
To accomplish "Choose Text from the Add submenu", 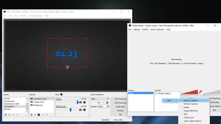I will coord(194,114).
